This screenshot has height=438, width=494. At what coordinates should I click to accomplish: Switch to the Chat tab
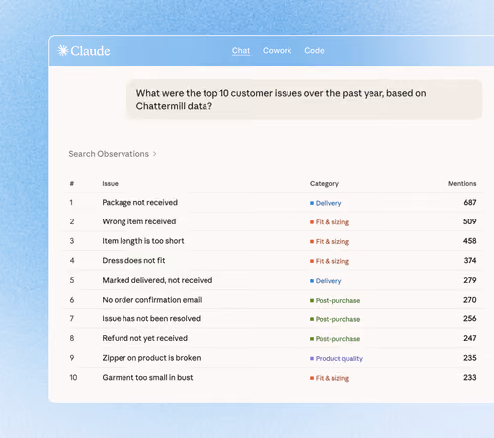(x=241, y=51)
